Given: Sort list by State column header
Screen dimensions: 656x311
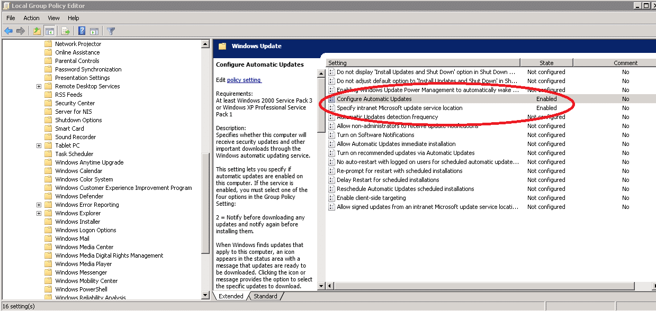Looking at the screenshot, I should coord(546,63).
